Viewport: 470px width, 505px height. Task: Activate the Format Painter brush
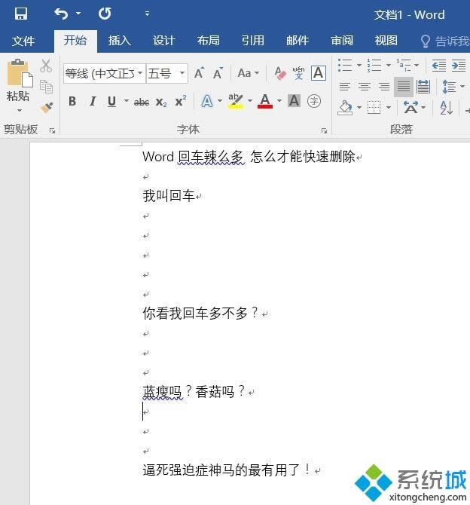[x=47, y=108]
